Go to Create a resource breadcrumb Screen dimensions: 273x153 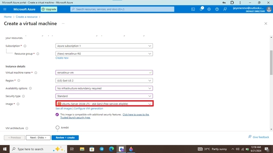[x=27, y=17]
